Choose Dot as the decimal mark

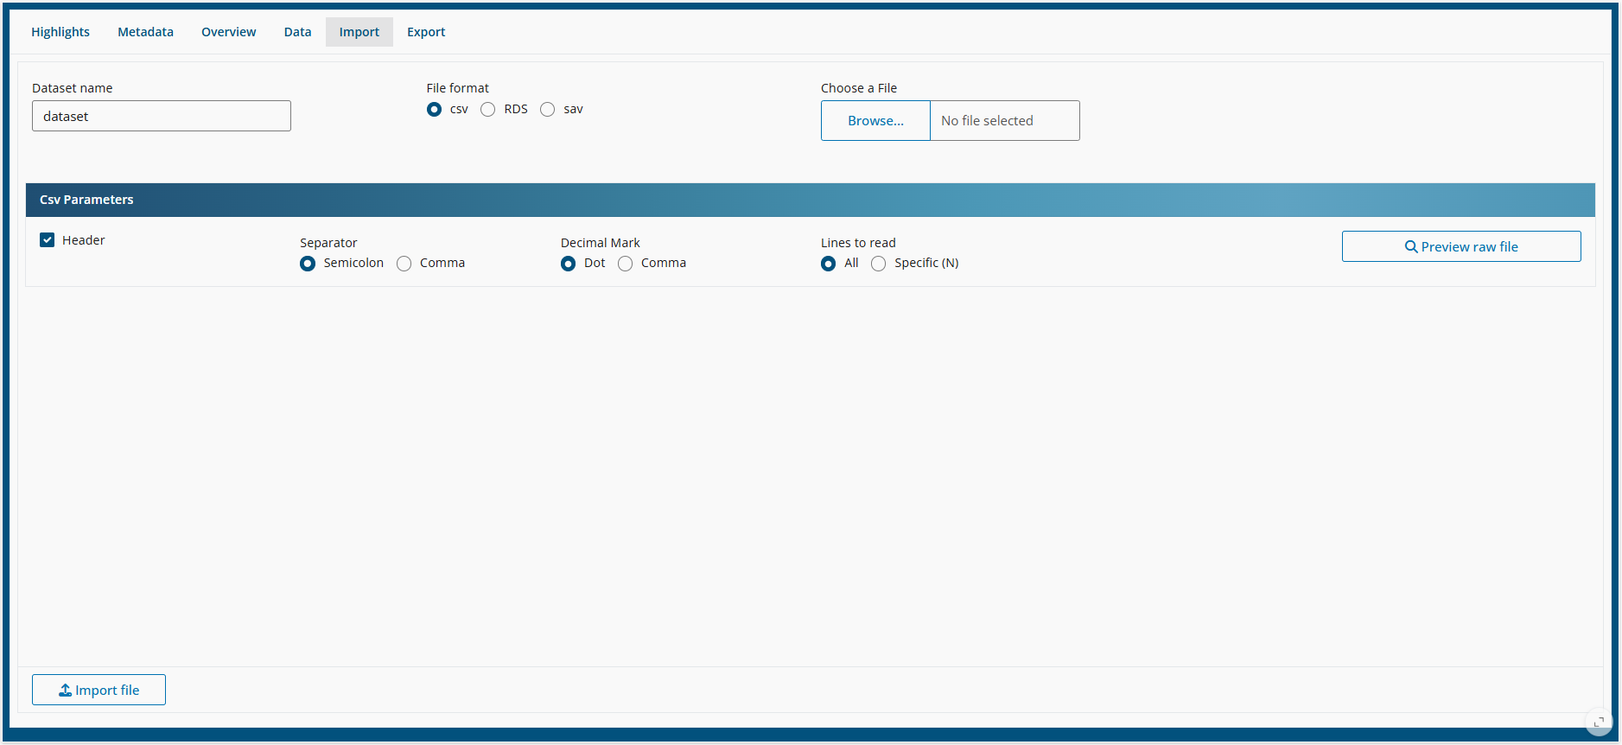click(568, 264)
